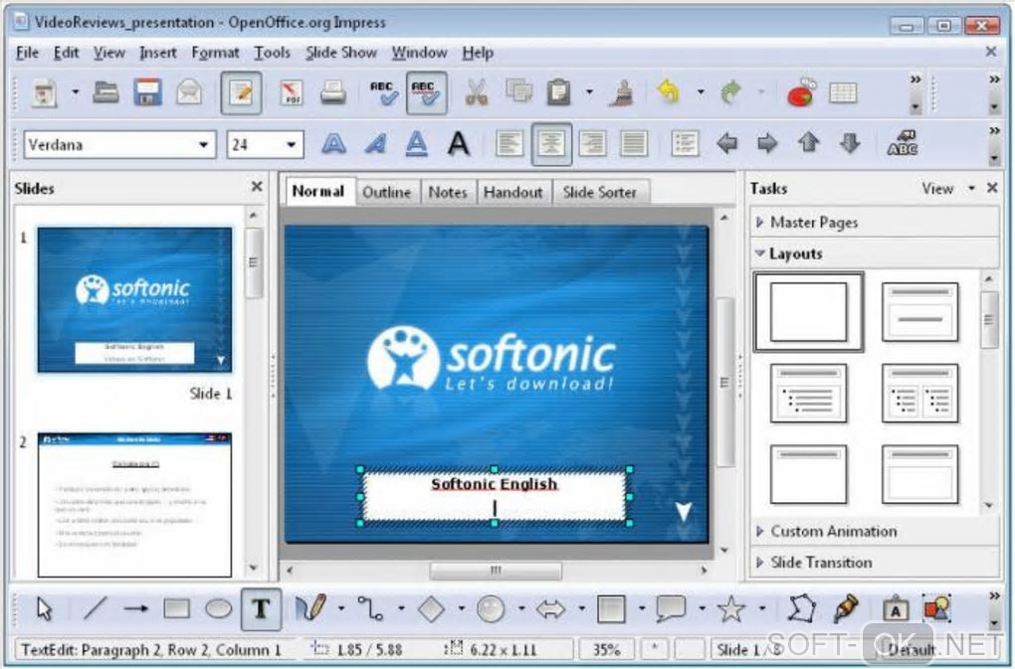This screenshot has height=669, width=1015.
Task: Click the Copy icon
Action: coord(518,91)
